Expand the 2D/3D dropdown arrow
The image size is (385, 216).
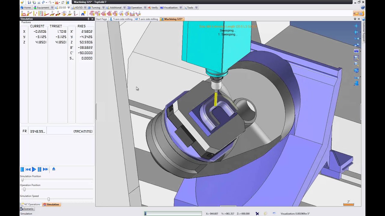[x=69, y=7]
